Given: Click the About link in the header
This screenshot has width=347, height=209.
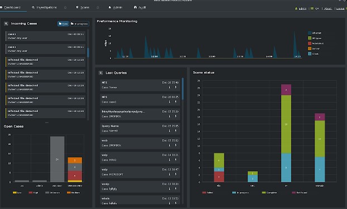Looking at the screenshot, I should tap(327, 8).
